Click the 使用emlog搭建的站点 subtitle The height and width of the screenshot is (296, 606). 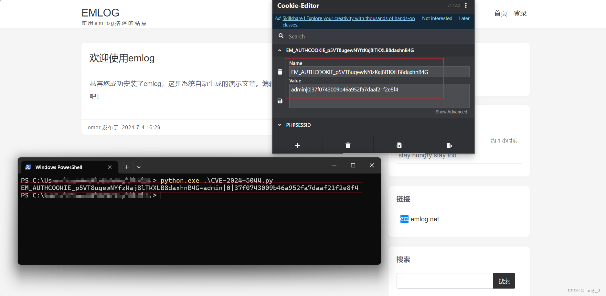114,23
